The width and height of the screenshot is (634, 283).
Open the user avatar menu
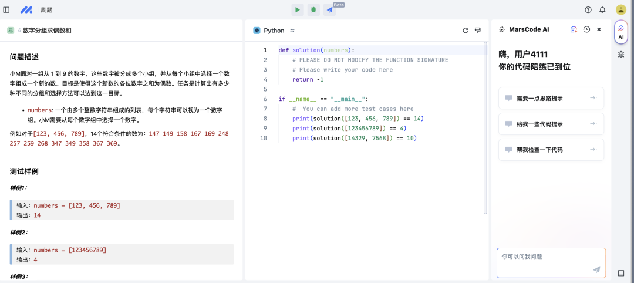[620, 10]
